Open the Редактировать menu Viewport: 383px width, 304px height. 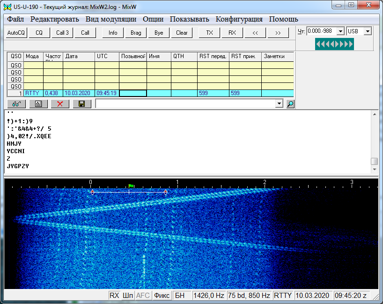pyautogui.click(x=54, y=19)
